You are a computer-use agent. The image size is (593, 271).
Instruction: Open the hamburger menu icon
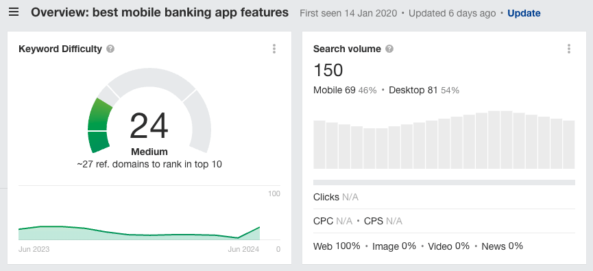point(14,12)
